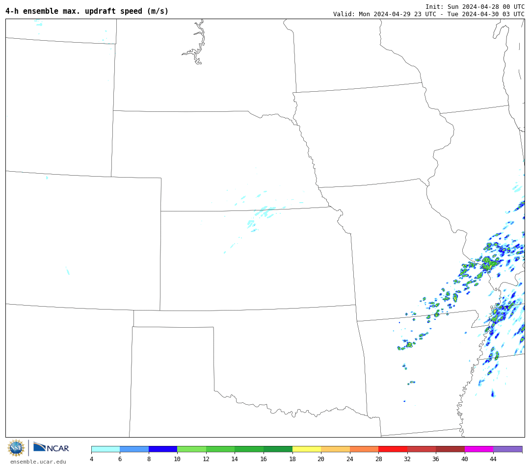Image resolution: width=530 pixels, height=468 pixels.
Task: Click the purple above-44 legend swatch
Action: pos(508,449)
